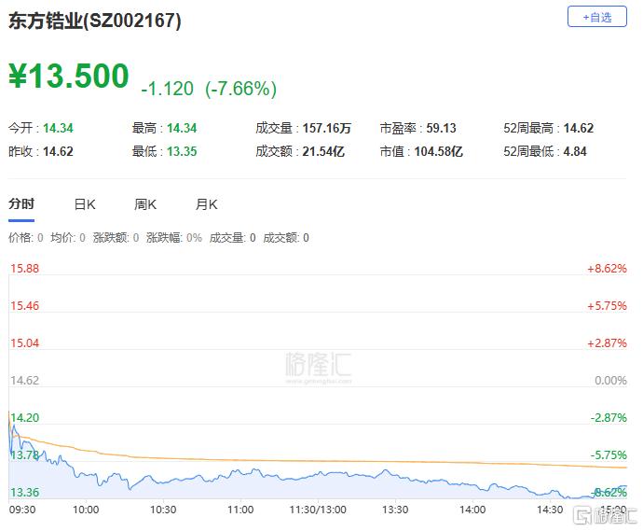Click the 15.88 y-axis price label
Image resolution: width=643 pixels, height=531 pixels.
(24, 269)
